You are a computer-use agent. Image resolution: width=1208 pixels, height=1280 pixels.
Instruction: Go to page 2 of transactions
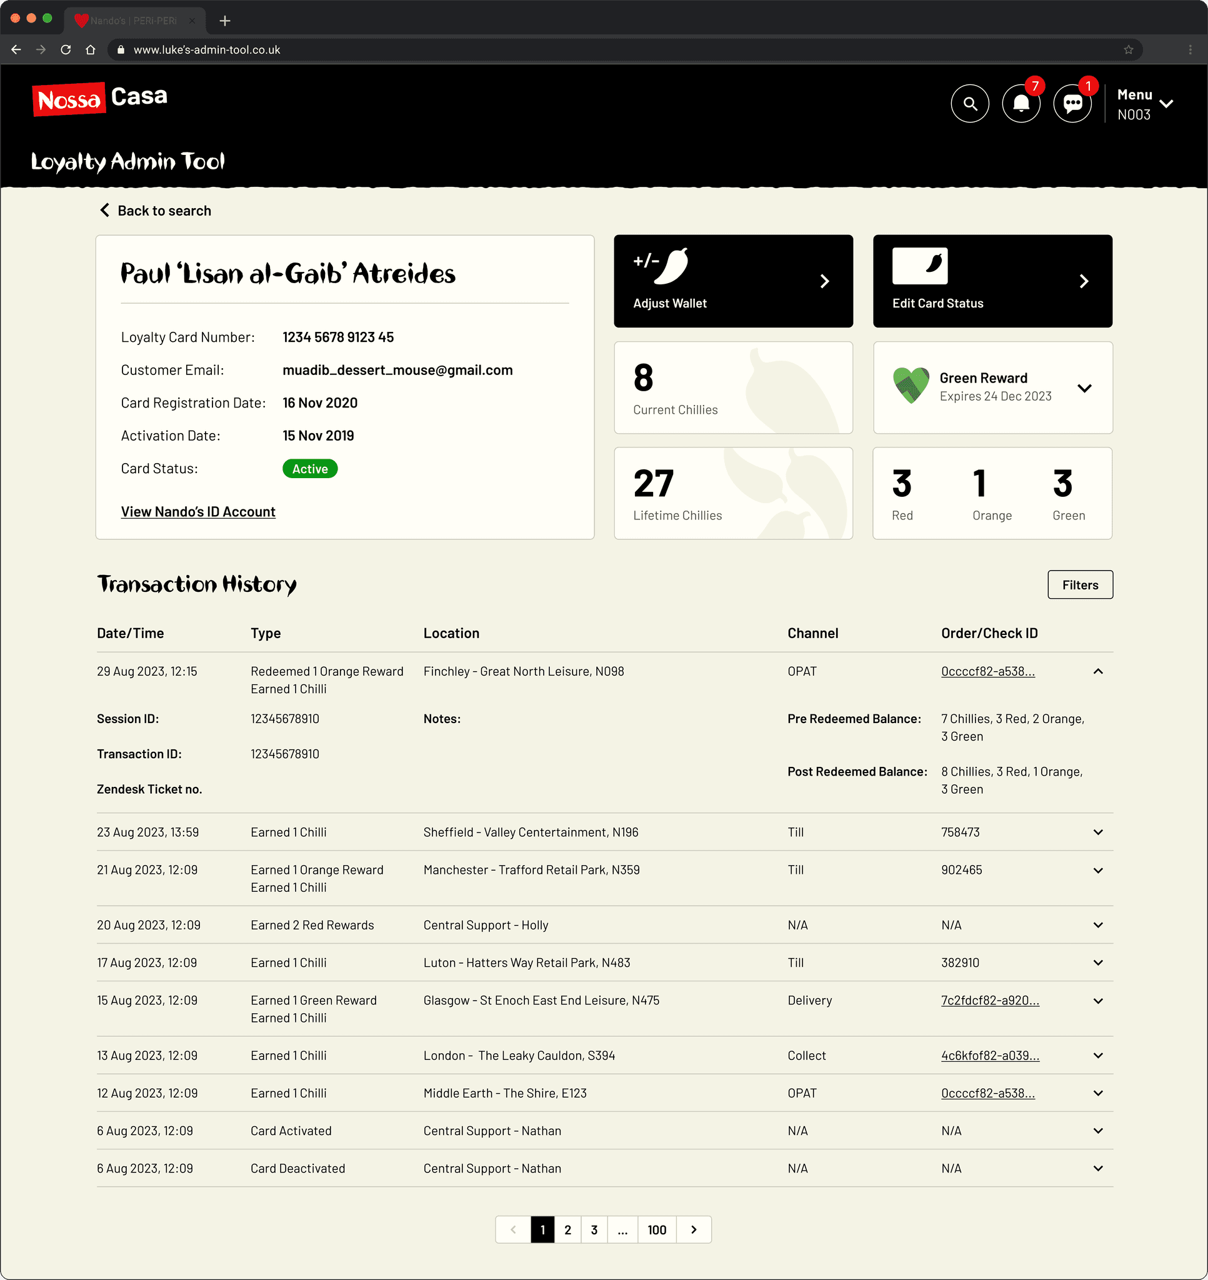567,1230
